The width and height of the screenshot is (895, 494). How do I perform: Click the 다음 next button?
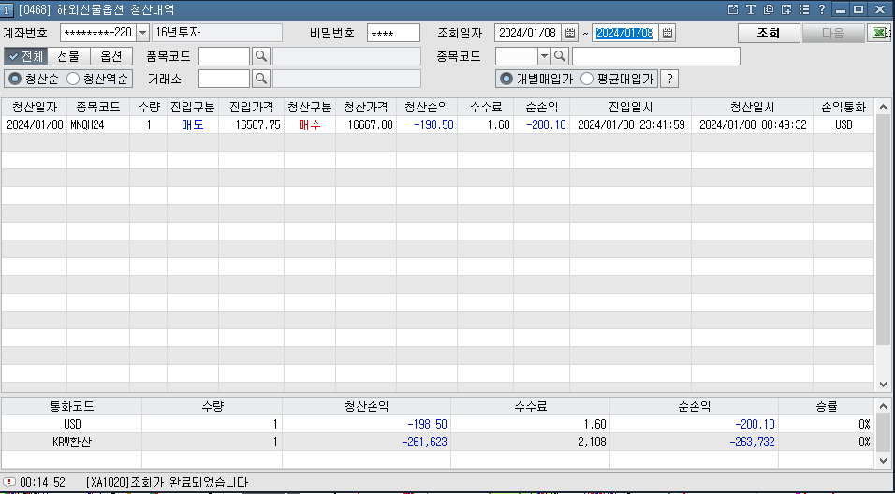833,33
